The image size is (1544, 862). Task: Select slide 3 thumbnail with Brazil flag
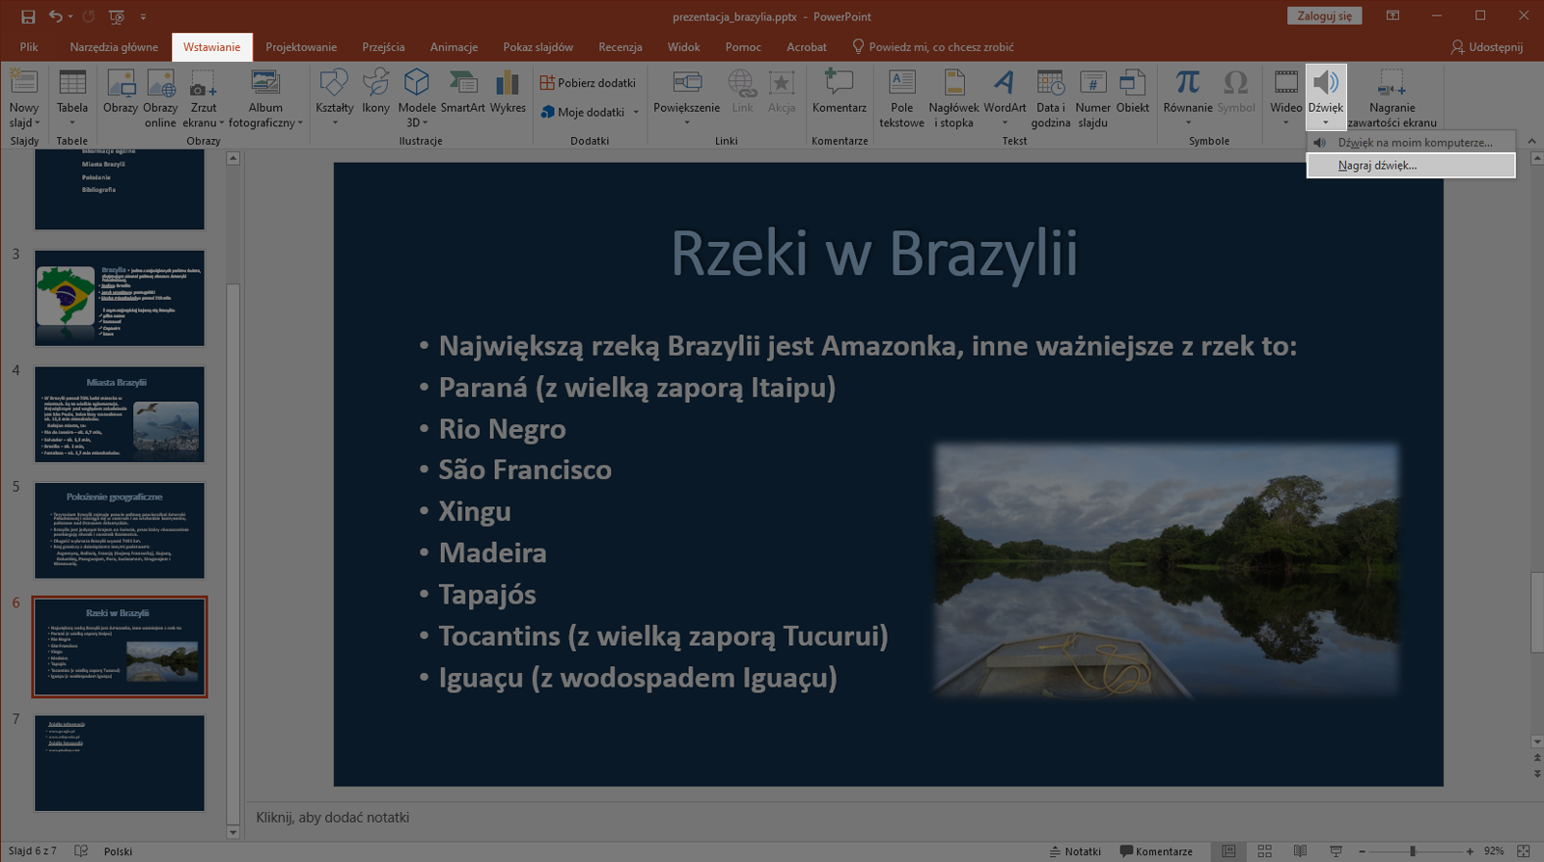point(120,298)
